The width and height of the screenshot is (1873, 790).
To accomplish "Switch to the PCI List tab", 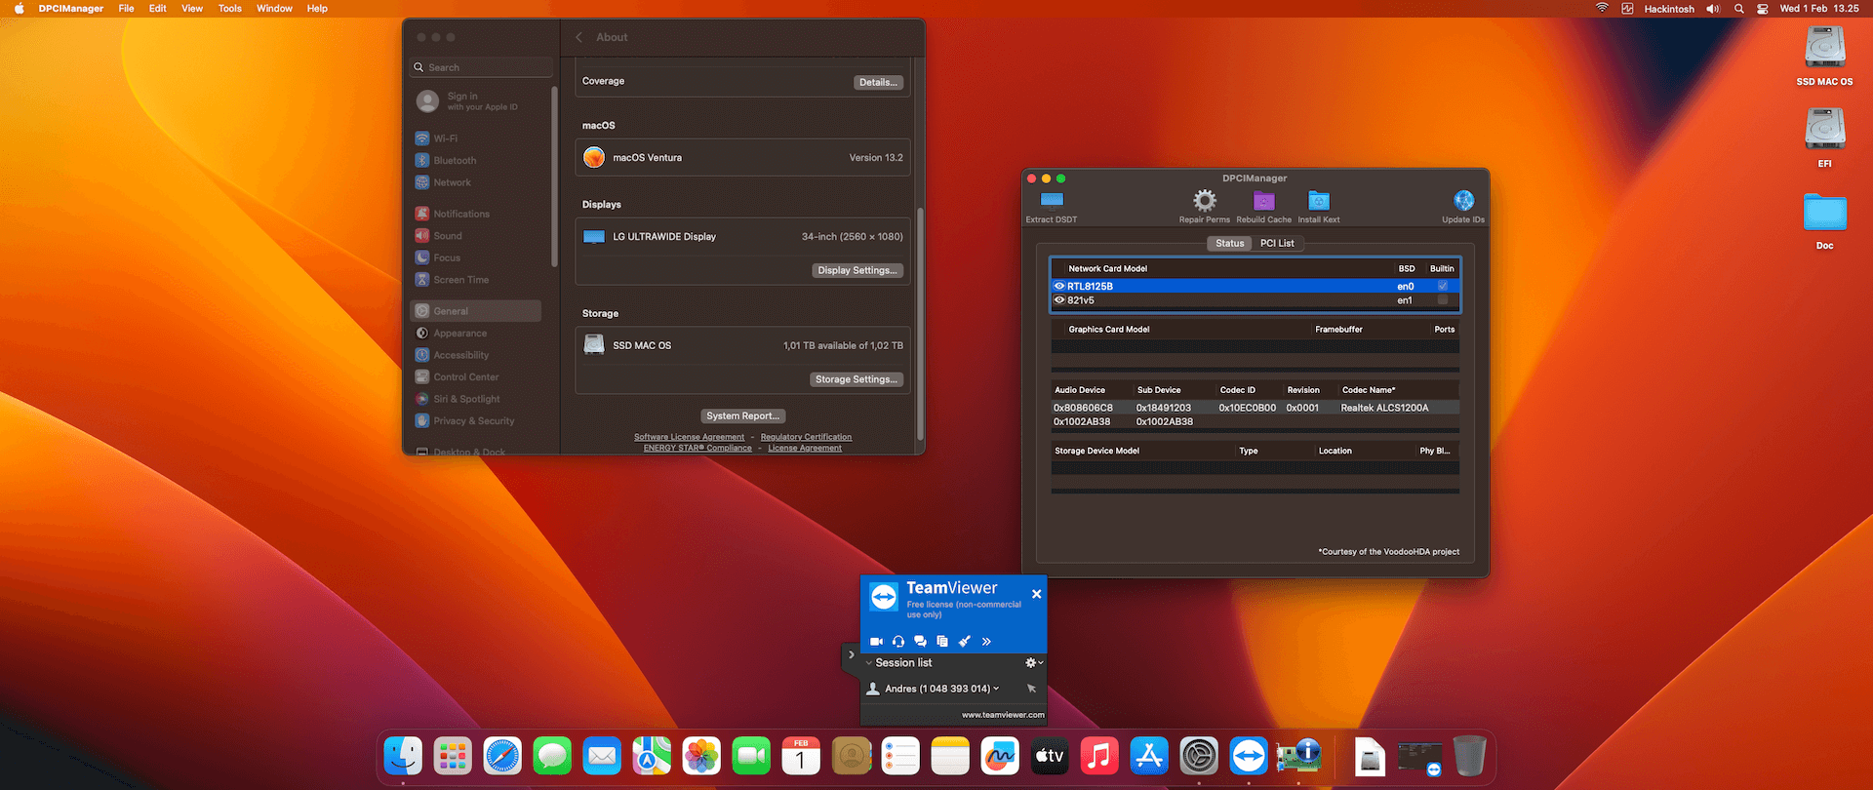I will click(x=1277, y=243).
